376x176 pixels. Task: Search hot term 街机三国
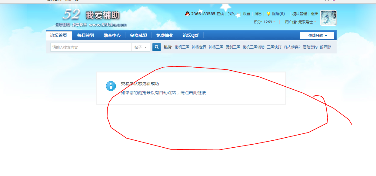182,47
